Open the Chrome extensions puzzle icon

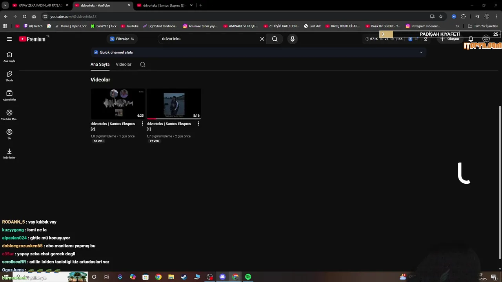coord(463,16)
